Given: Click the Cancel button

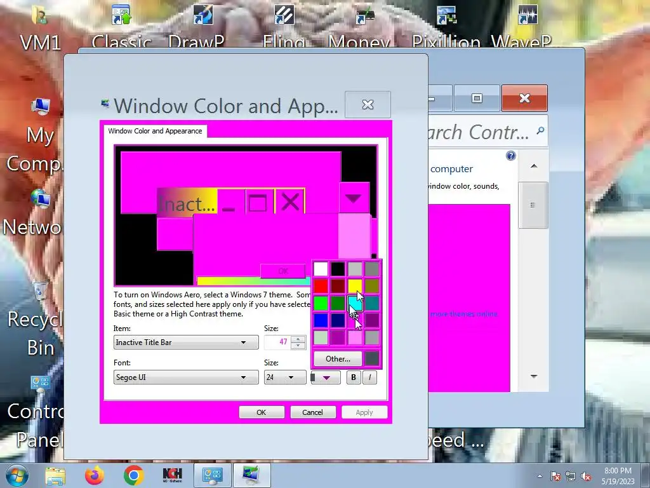Looking at the screenshot, I should coord(312,412).
